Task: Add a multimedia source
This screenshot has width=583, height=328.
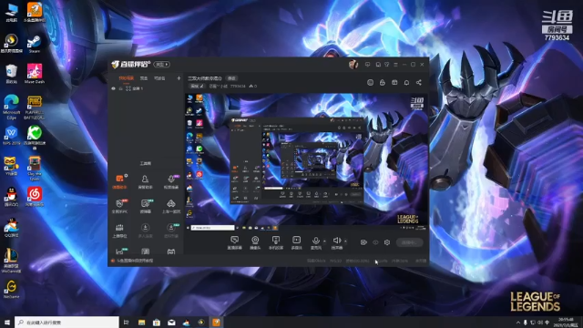Action: [x=296, y=242]
